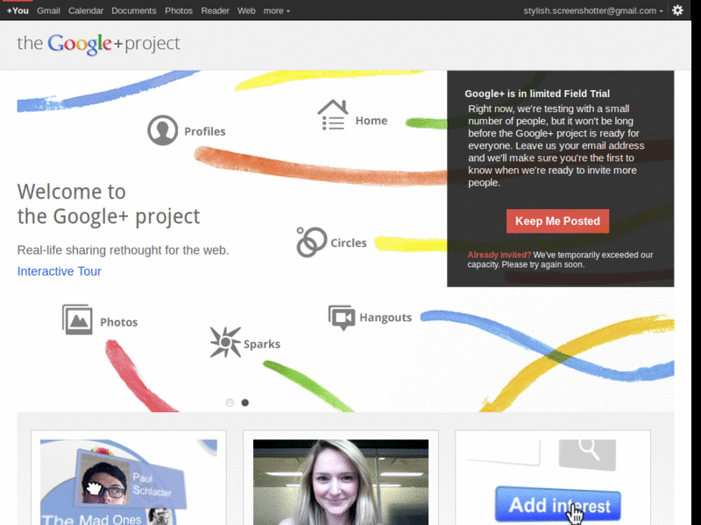Click the Profiles label

[205, 131]
